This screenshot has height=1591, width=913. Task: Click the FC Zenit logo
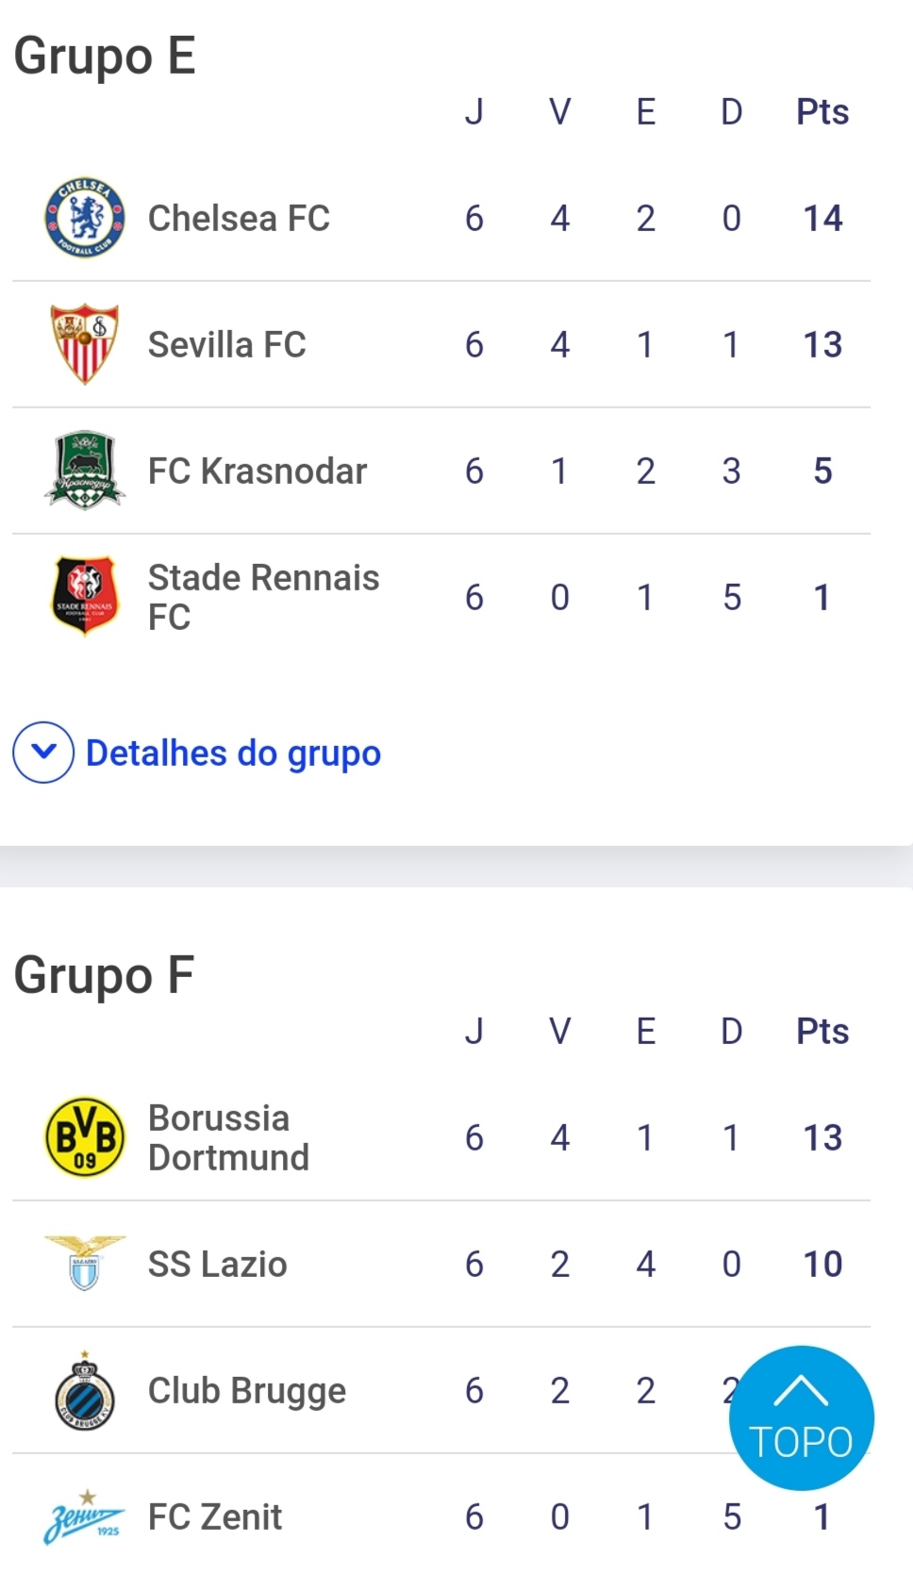[85, 1516]
